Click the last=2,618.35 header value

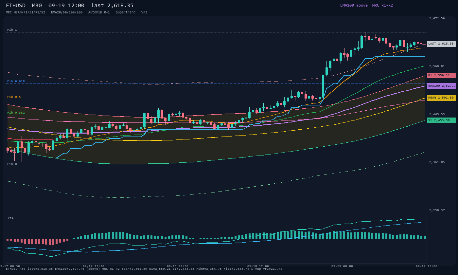tap(112, 6)
